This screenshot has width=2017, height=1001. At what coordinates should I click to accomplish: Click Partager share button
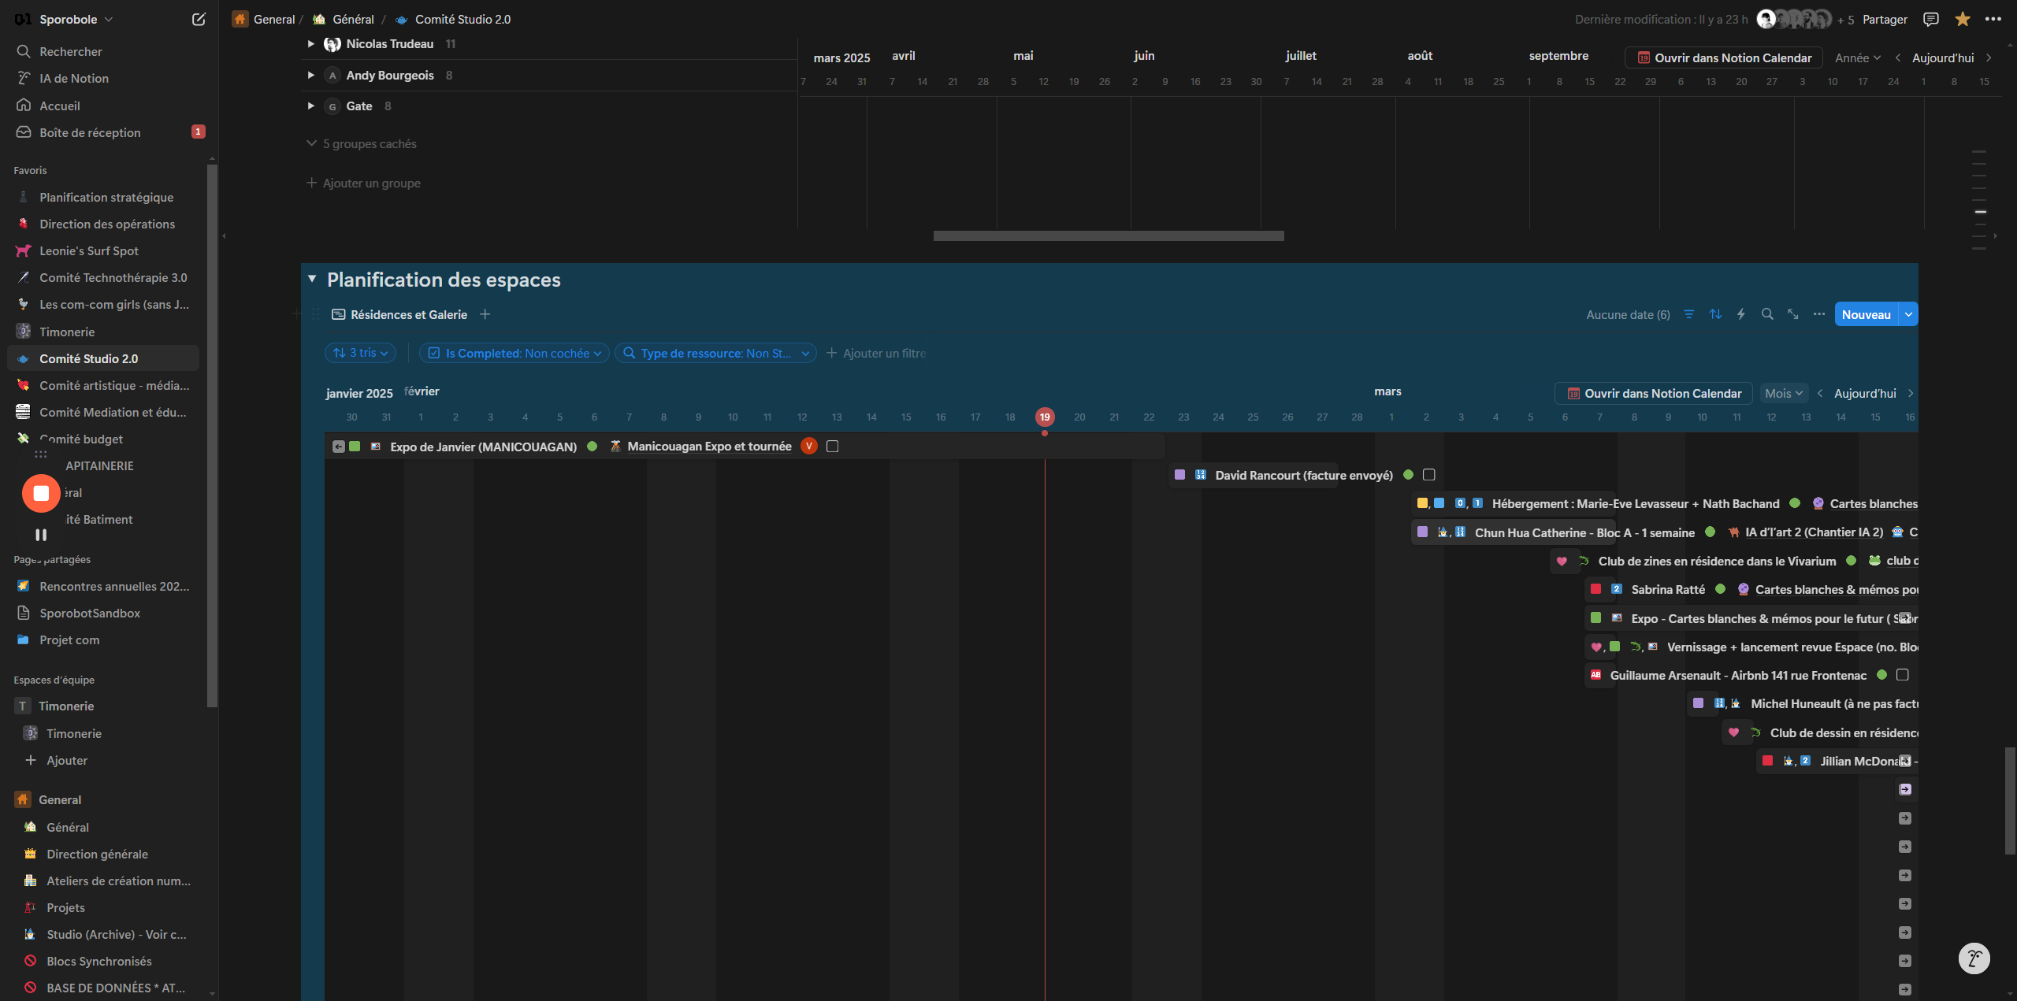1885,19
